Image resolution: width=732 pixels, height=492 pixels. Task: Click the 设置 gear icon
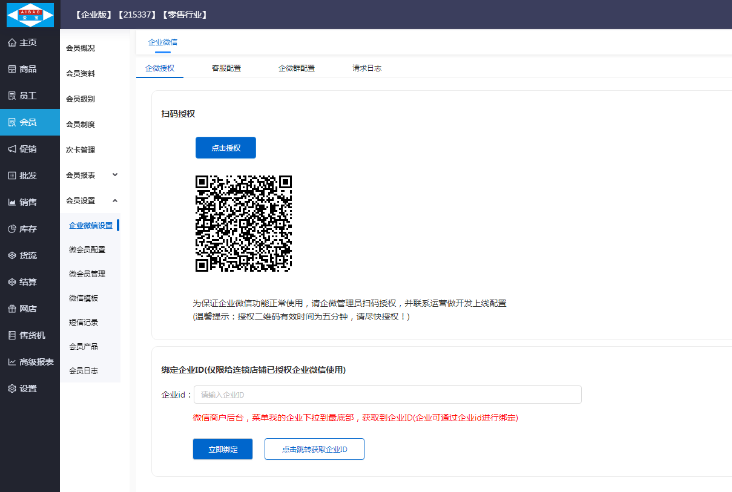click(12, 389)
